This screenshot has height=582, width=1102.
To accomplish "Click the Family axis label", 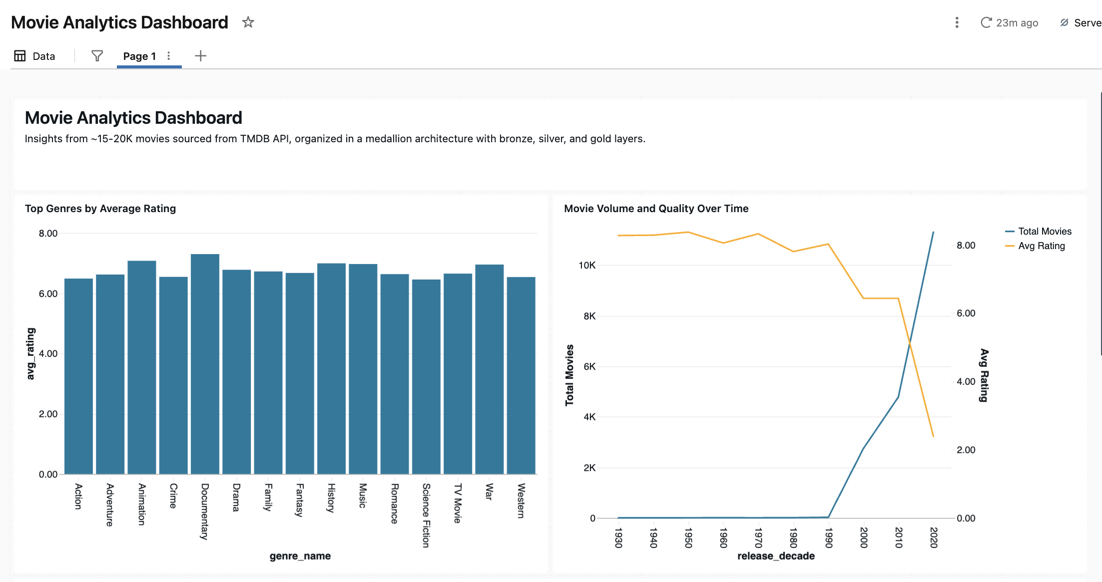I will pyautogui.click(x=268, y=497).
